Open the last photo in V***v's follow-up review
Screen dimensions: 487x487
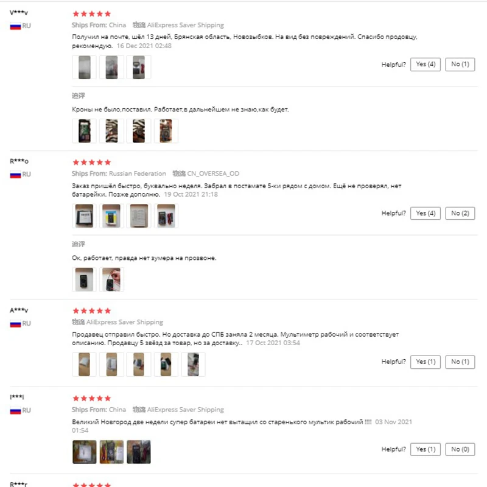(166, 131)
